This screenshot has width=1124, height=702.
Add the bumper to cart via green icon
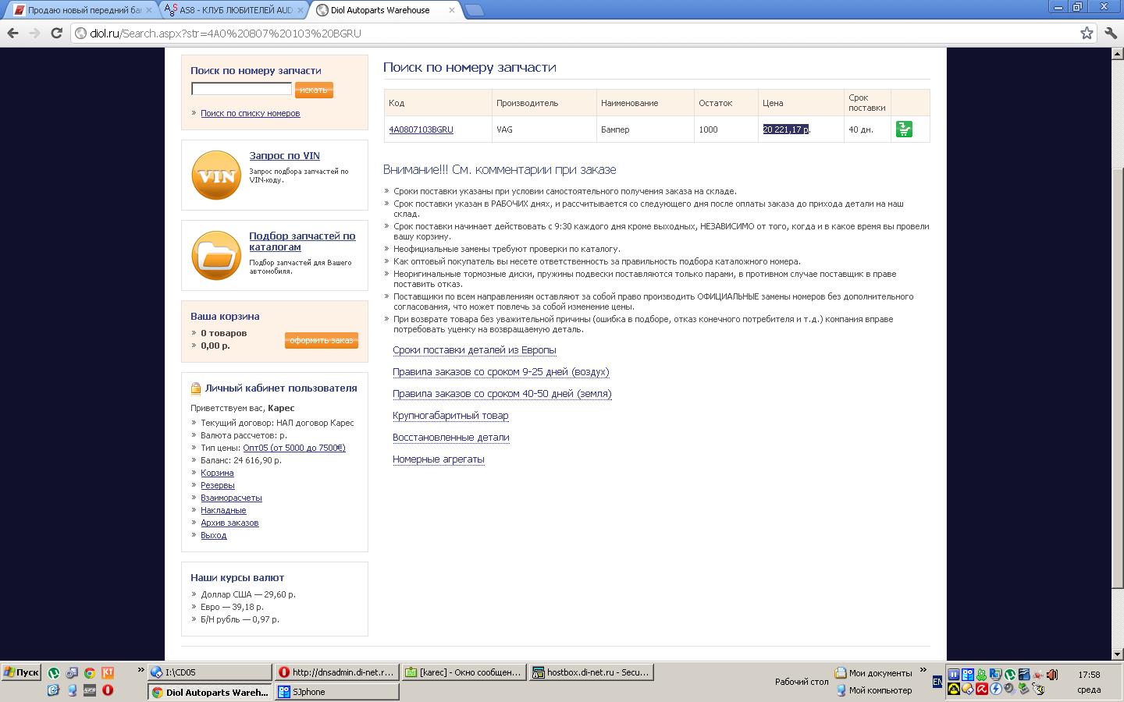point(904,129)
